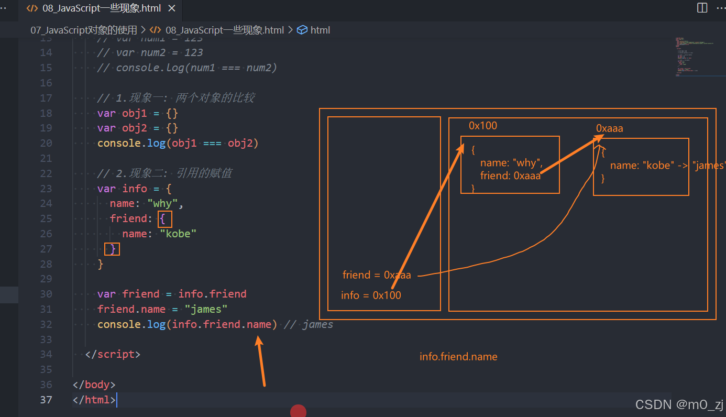The height and width of the screenshot is (417, 726).
Task: Place cursor on the console.log(obj1 === obj2) line
Action: [x=177, y=142]
